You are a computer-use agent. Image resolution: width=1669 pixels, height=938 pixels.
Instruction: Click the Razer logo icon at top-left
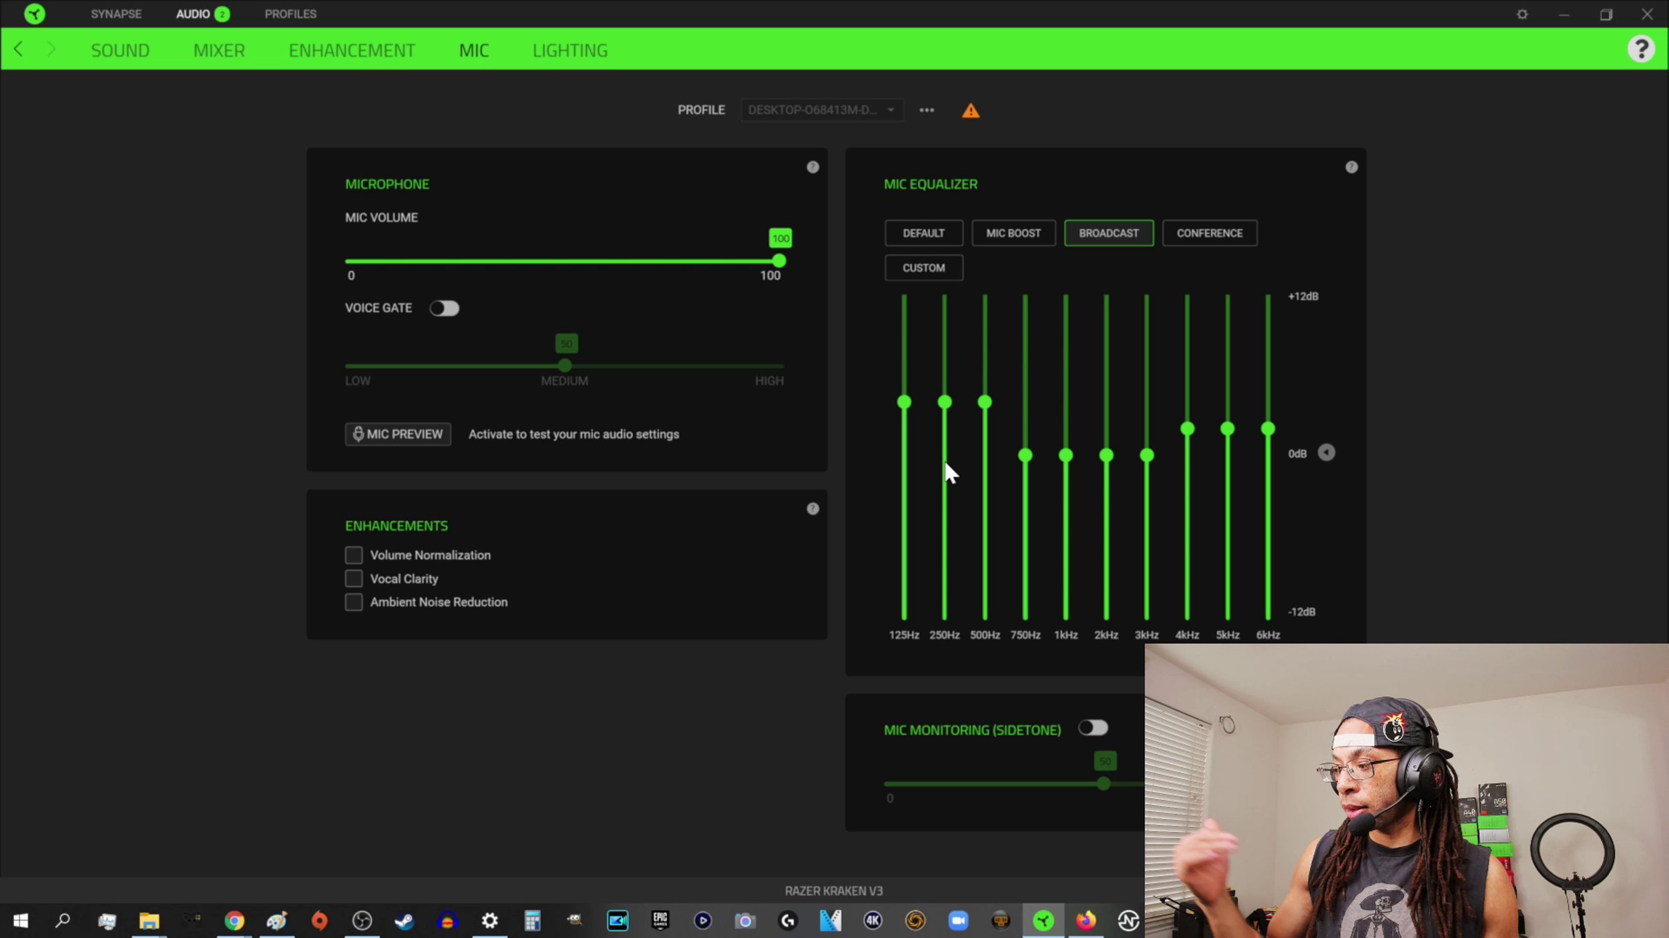[34, 14]
